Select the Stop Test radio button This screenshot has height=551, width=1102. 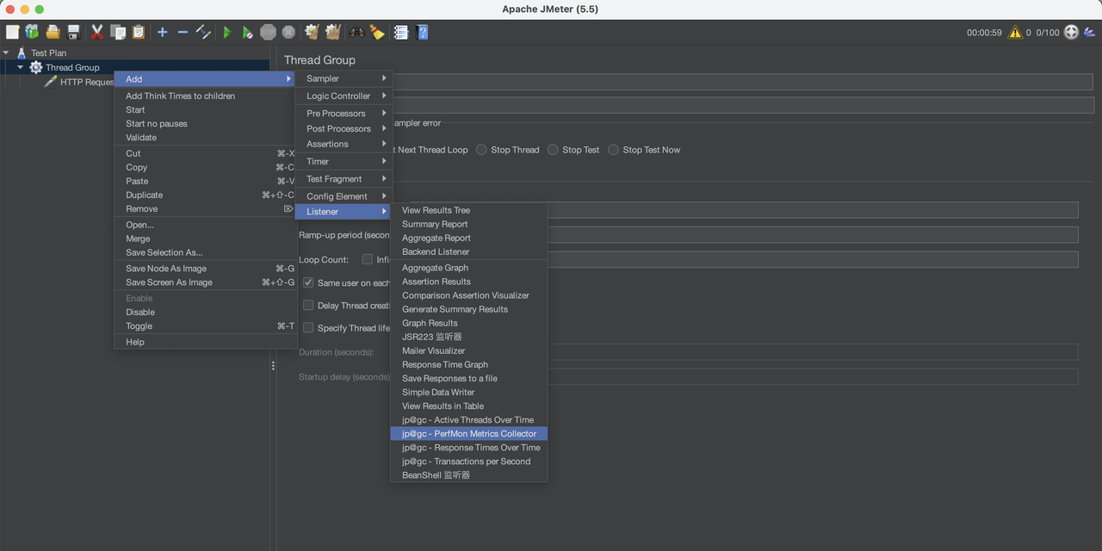[x=554, y=150]
